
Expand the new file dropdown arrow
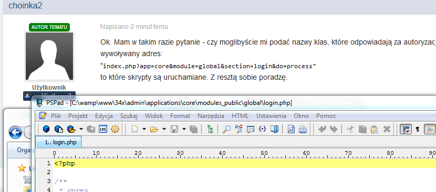[x=144, y=129]
